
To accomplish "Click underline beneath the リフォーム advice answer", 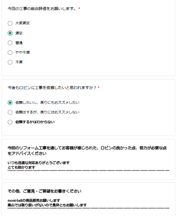I will click(88, 171).
